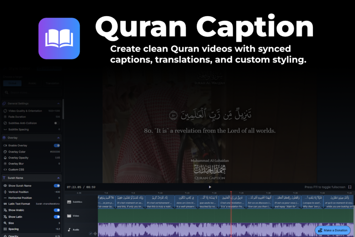355x237 pixels.
Task: Click the Spacing value -0.2
Action: [x=58, y=229]
